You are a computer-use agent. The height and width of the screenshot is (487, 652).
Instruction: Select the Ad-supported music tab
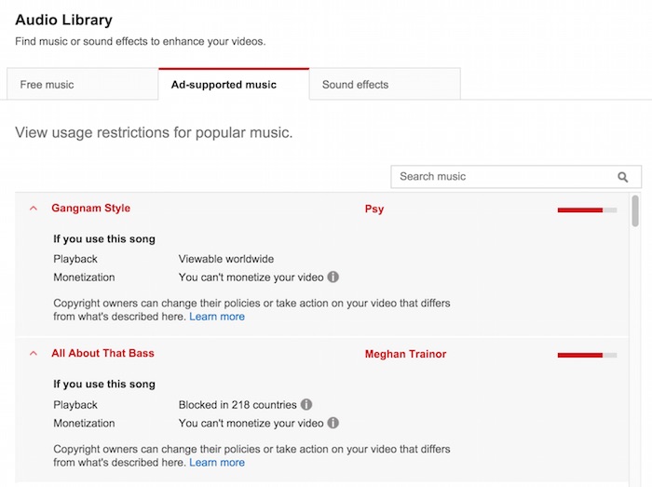point(224,85)
